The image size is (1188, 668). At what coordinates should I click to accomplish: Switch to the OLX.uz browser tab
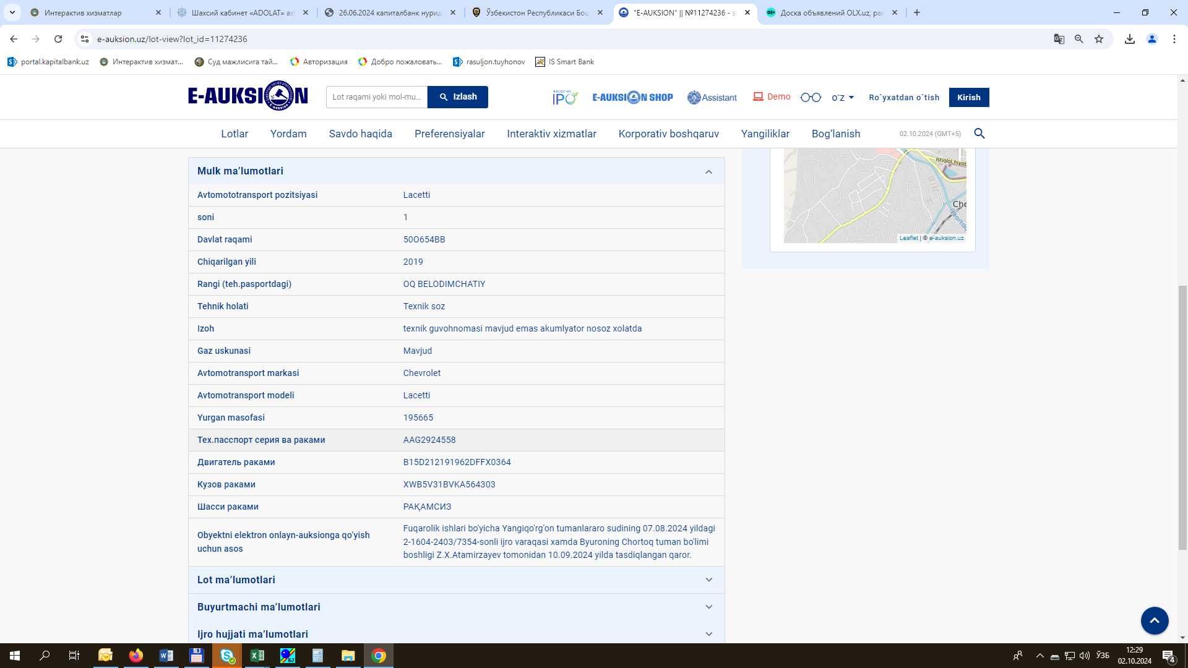tap(832, 12)
